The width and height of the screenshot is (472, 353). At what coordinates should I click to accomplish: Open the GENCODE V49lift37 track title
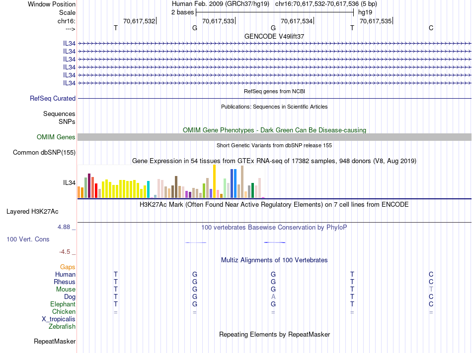274,36
